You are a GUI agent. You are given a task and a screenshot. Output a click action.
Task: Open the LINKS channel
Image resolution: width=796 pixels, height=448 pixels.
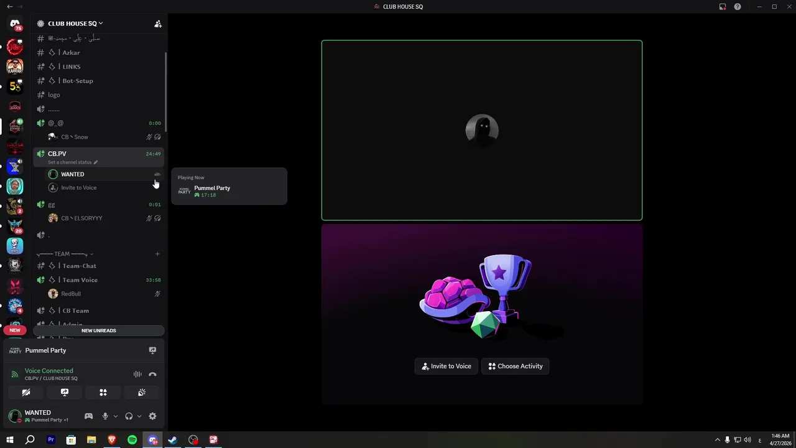click(x=99, y=67)
